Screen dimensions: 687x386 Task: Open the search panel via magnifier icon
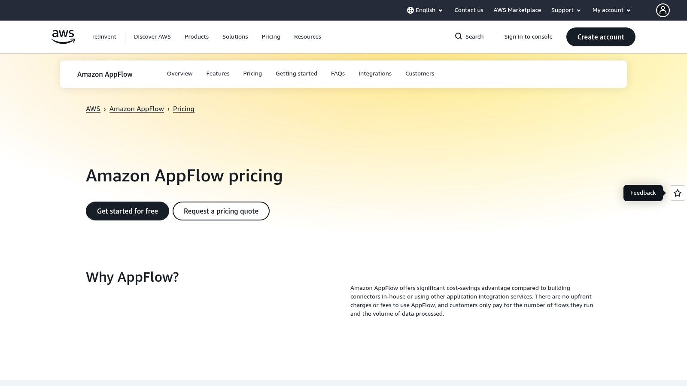click(459, 36)
